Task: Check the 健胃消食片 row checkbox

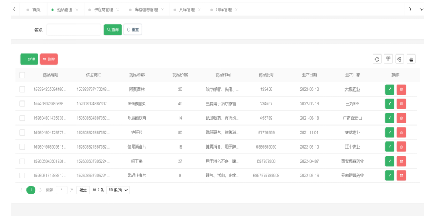Action: 22,147
